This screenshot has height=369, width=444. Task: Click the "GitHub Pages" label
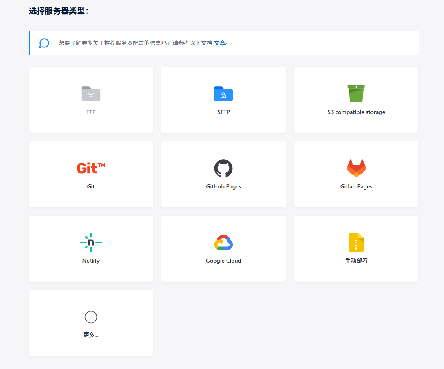223,187
